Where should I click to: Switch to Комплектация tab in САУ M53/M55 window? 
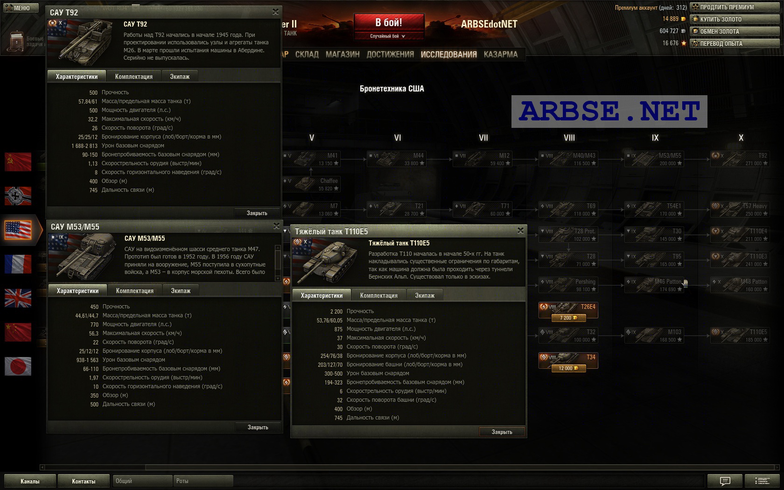pyautogui.click(x=134, y=291)
